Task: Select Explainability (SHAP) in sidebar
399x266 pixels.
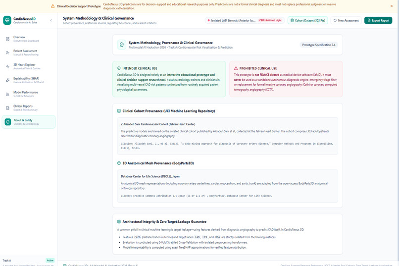Action: pos(29,80)
